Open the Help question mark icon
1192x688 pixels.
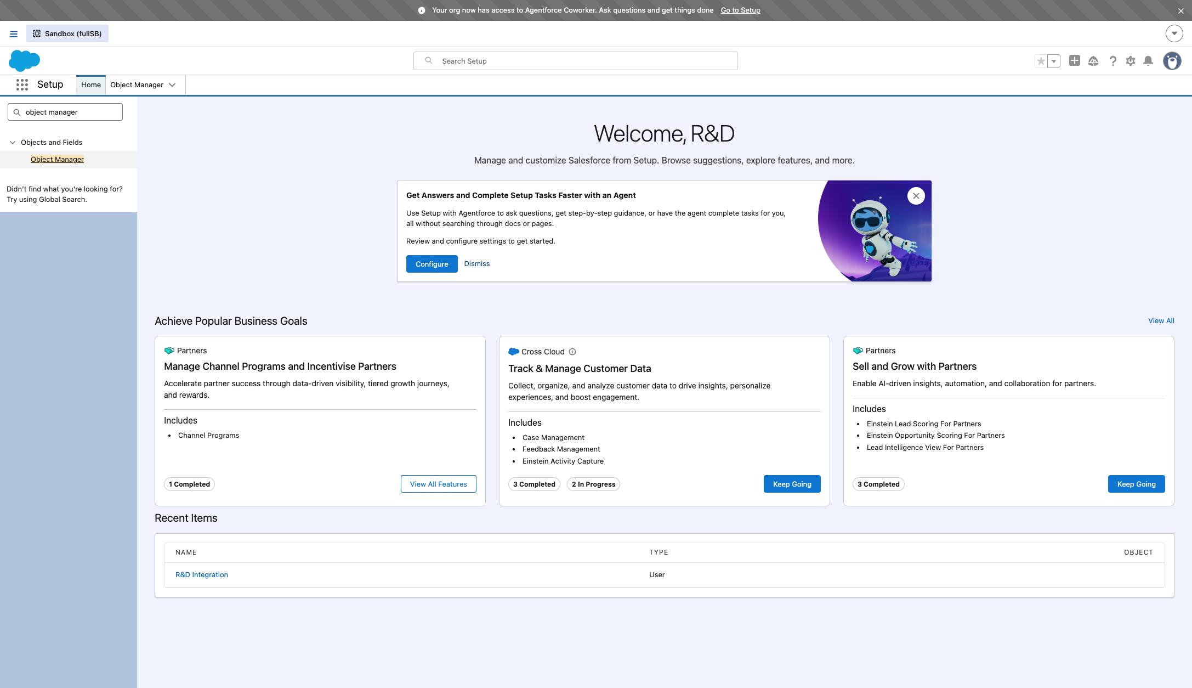1112,61
